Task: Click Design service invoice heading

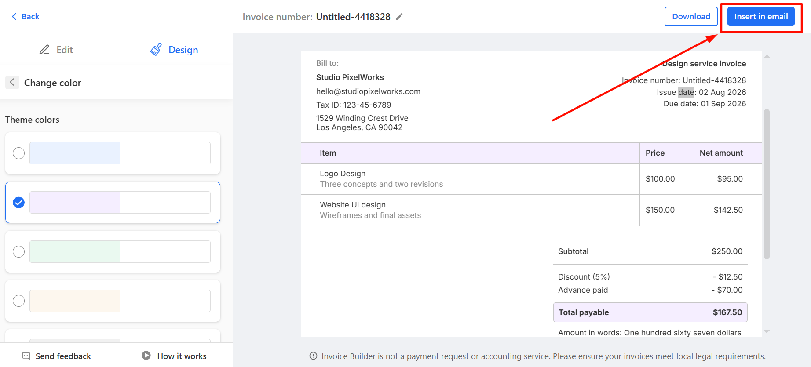Action: coord(704,64)
